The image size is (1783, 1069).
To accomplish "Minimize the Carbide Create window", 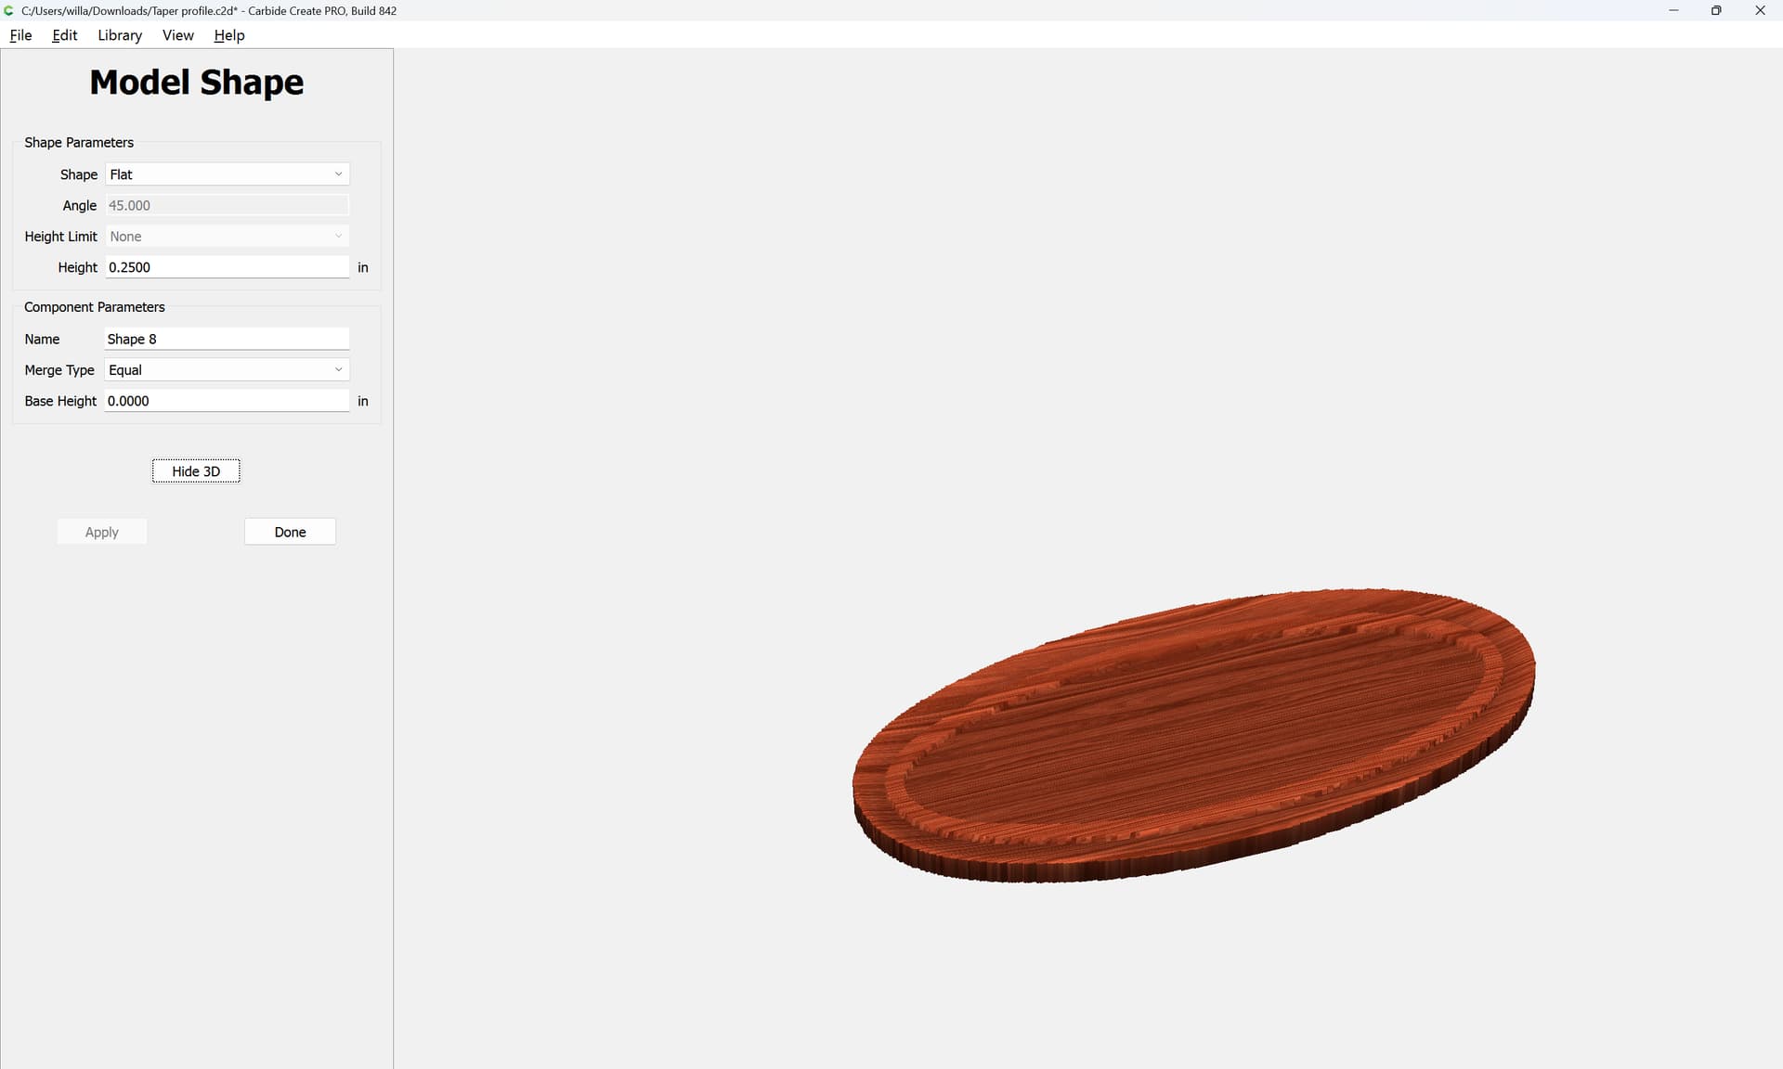I will click(1673, 11).
